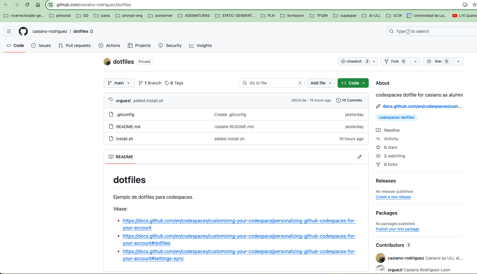Open the green Code dropdown button
This screenshot has height=274, width=477.
click(x=353, y=83)
